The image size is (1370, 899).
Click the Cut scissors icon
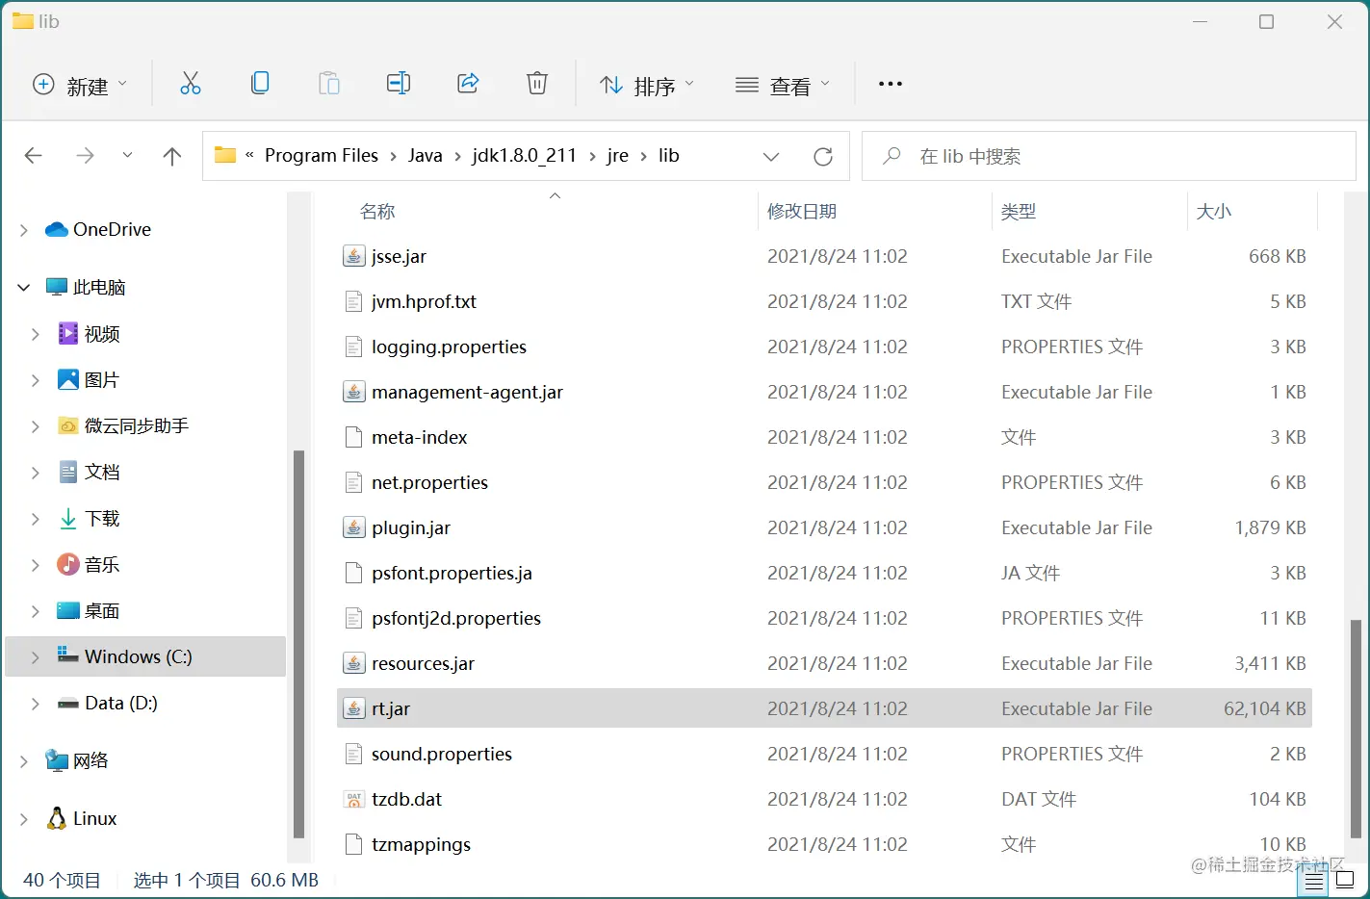[x=191, y=84]
